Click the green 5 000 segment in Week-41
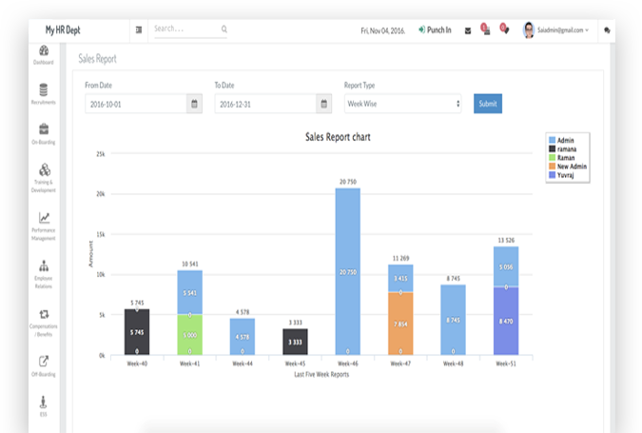 tap(189, 335)
